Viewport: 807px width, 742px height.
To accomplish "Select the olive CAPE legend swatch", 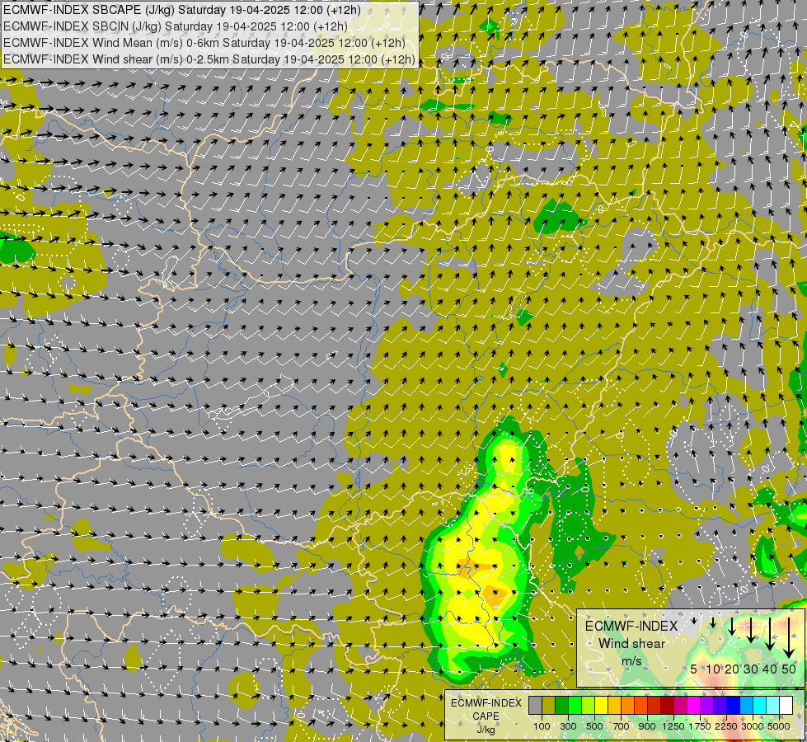I will (x=549, y=706).
